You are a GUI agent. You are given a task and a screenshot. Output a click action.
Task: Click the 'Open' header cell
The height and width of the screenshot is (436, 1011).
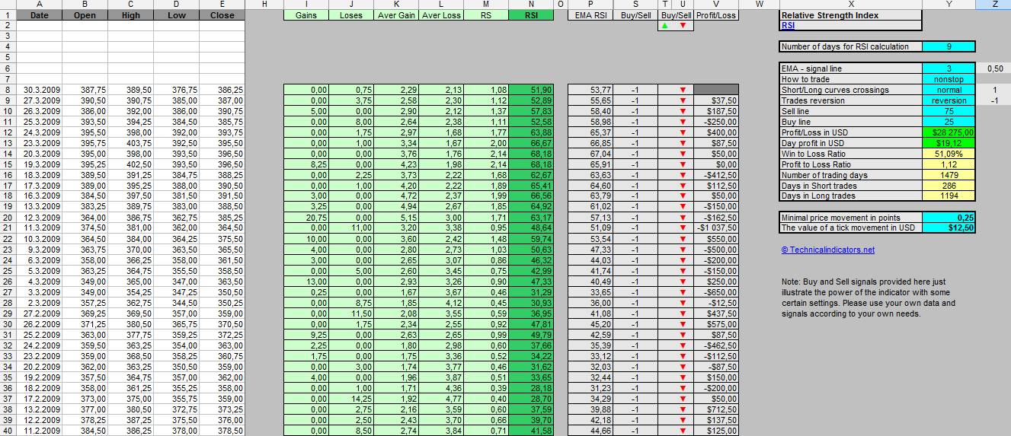[85, 15]
